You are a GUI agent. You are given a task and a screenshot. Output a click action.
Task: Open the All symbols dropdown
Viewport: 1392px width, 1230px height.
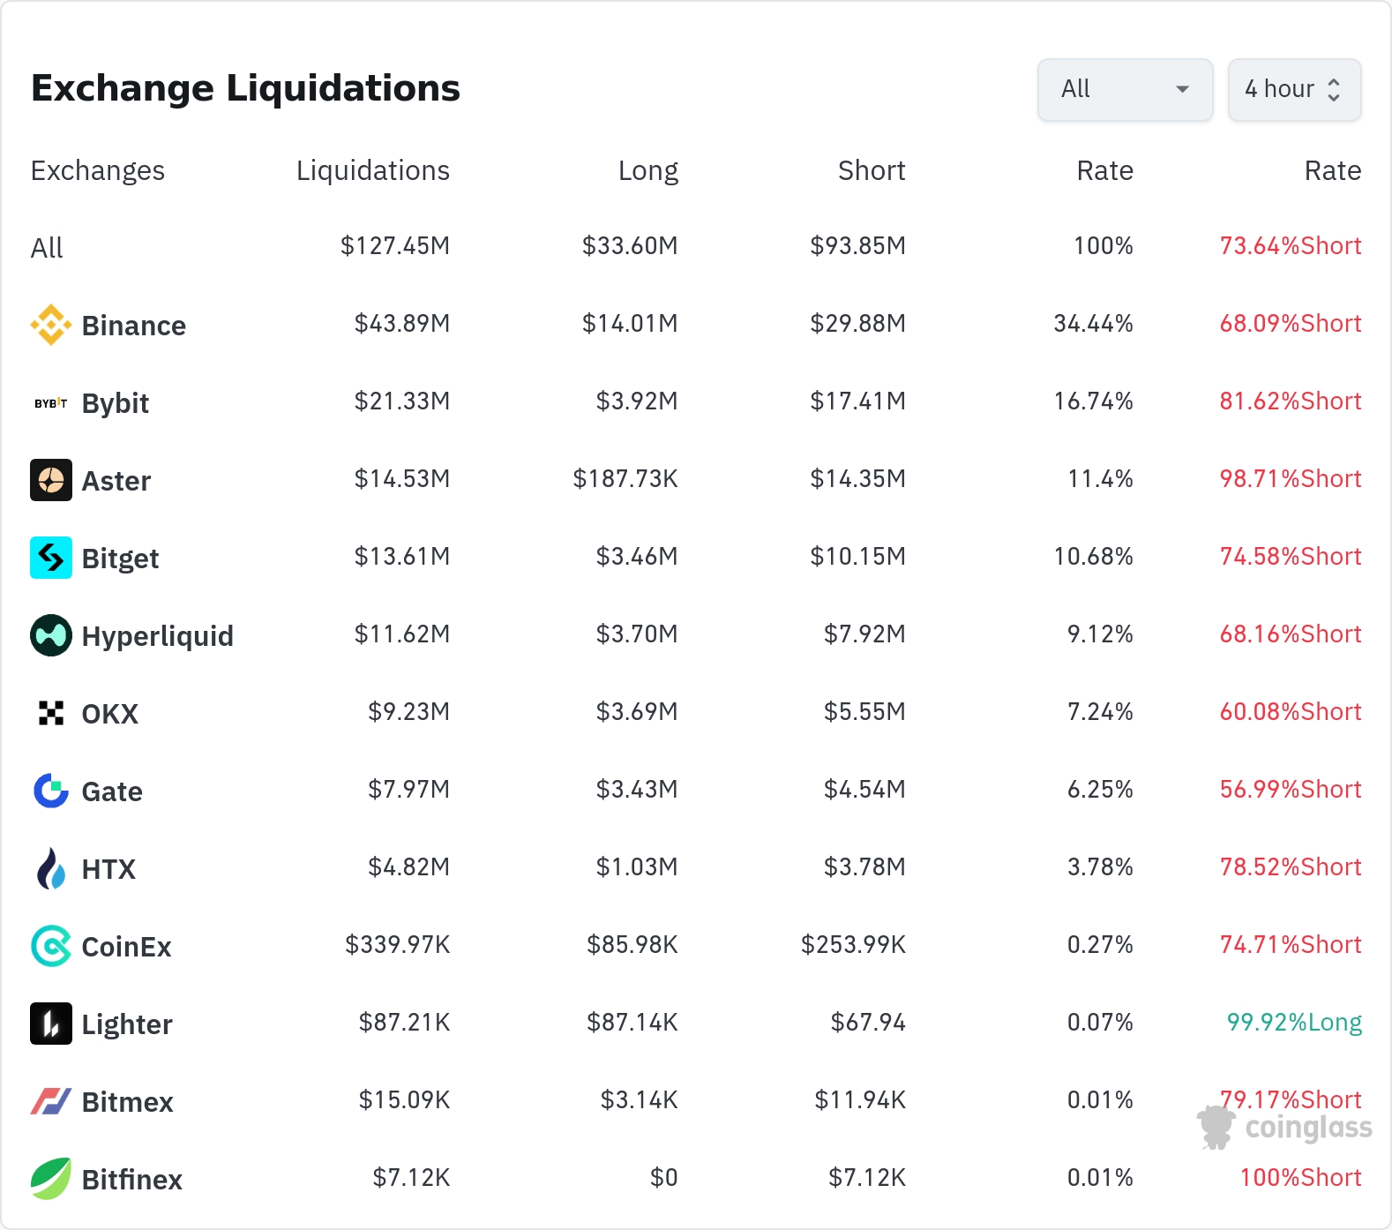1125,89
